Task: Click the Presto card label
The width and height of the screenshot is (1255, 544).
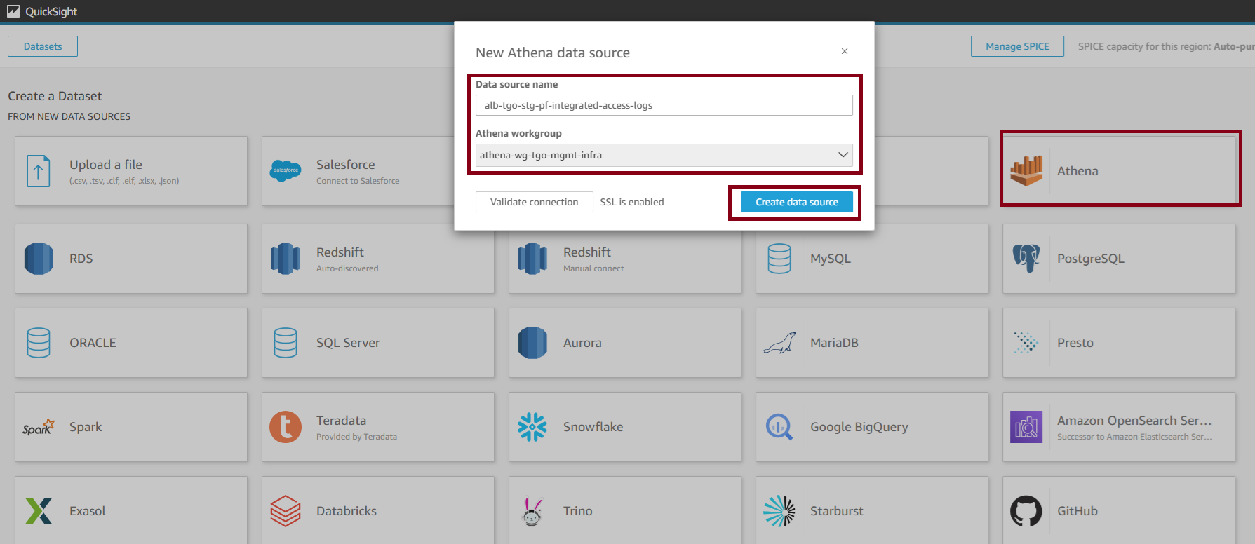Action: (1075, 343)
